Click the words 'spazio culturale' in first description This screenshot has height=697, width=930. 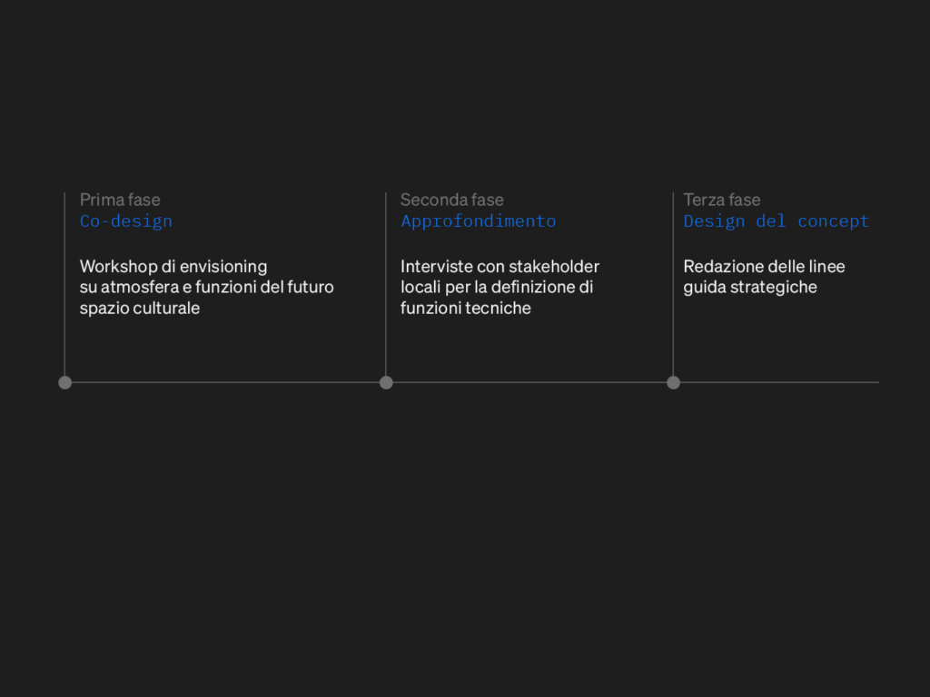coord(139,308)
